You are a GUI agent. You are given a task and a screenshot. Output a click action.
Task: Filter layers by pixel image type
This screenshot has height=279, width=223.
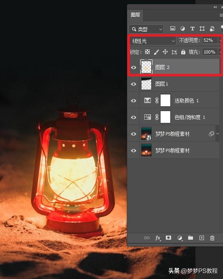pos(172,29)
